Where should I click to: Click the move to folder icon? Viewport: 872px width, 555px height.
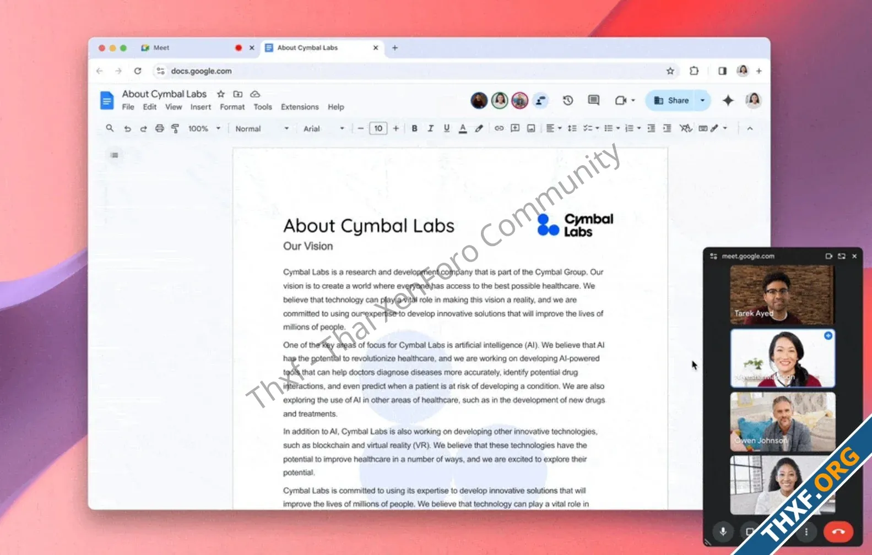pyautogui.click(x=238, y=94)
